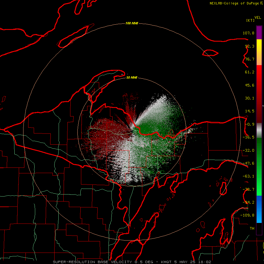This screenshot has width=264, height=264.
Task: Click the 107.8 velocity scale value
Action: pyautogui.click(x=248, y=33)
